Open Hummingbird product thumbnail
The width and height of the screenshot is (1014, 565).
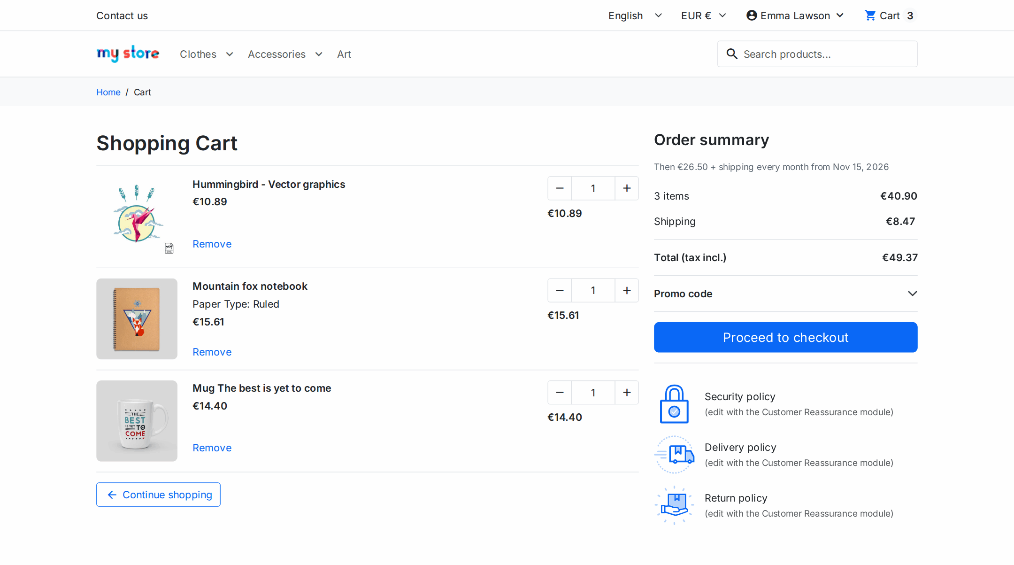pyautogui.click(x=137, y=217)
